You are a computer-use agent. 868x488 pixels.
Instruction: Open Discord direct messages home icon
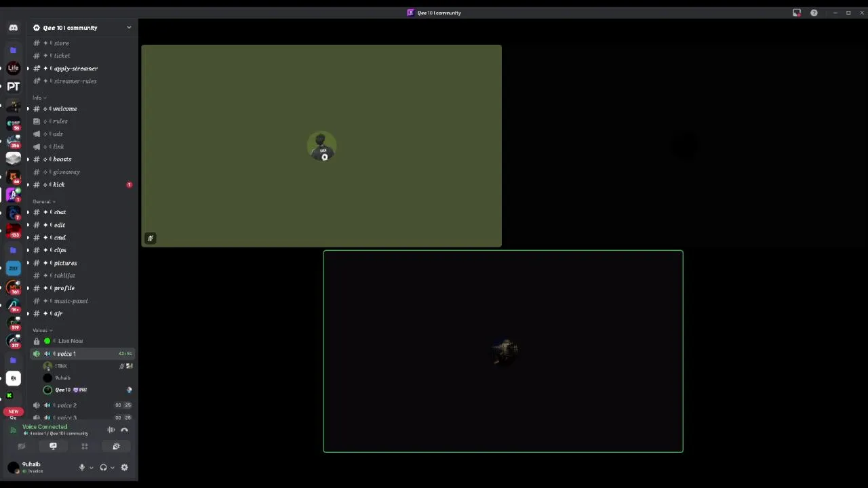(13, 28)
